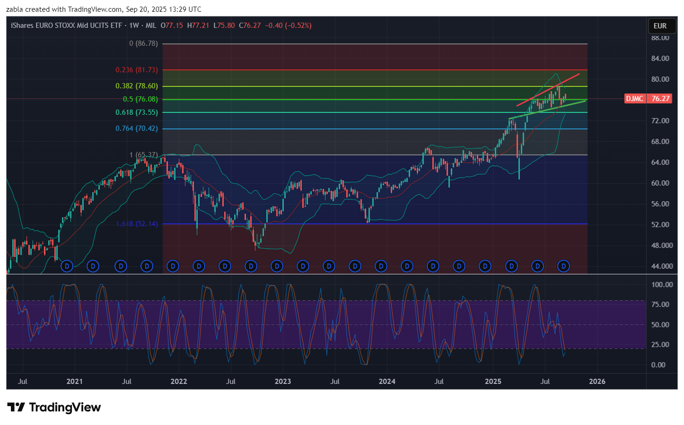Select the 0.618 (73.55) Fibonacci level label

click(x=136, y=112)
